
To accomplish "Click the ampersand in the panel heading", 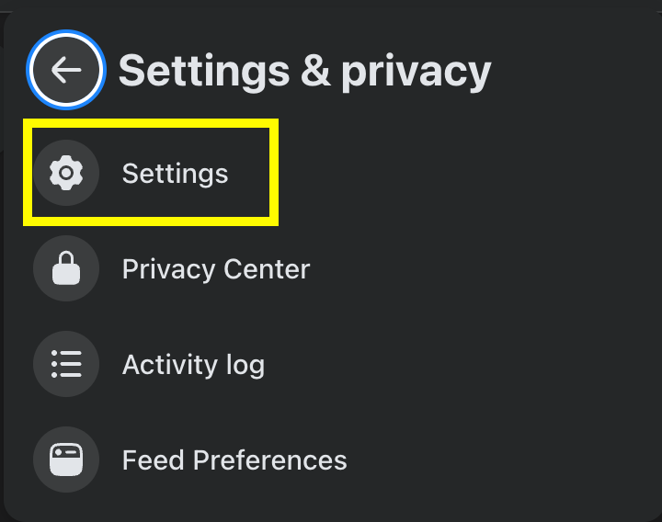I will (315, 71).
